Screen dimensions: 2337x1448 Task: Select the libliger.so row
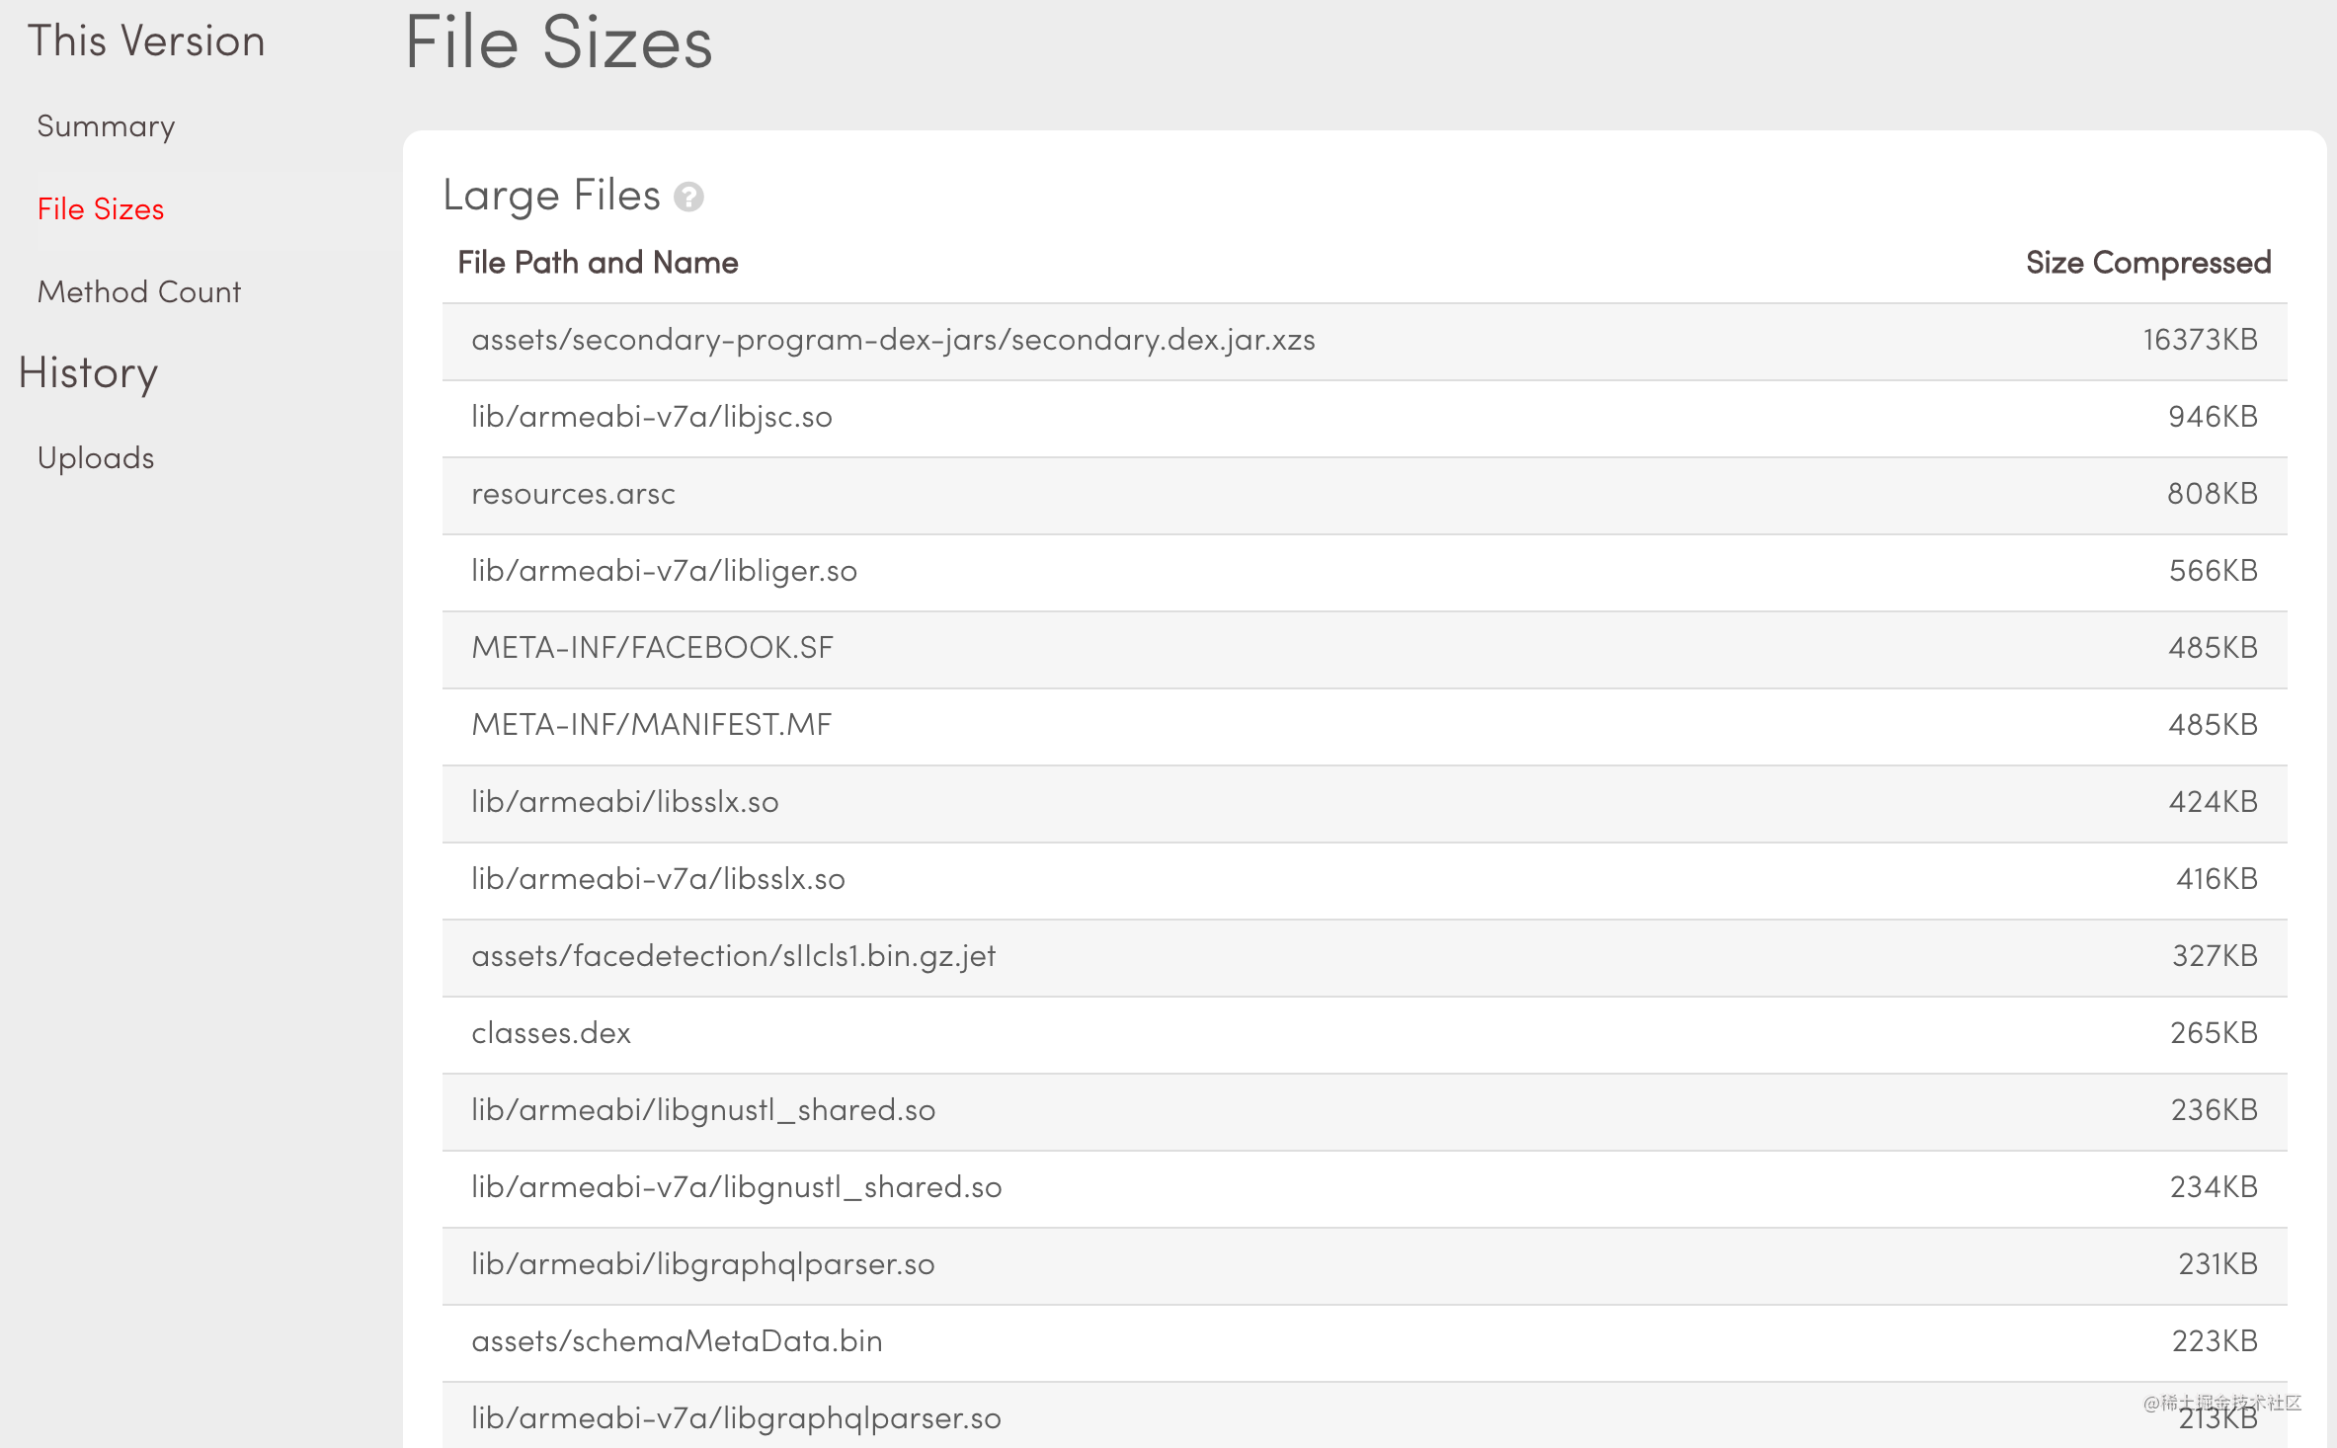click(1365, 572)
